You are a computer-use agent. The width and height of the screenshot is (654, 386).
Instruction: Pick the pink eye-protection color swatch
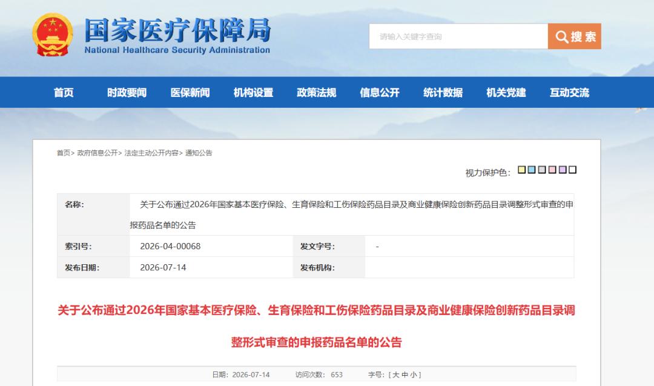coord(552,170)
